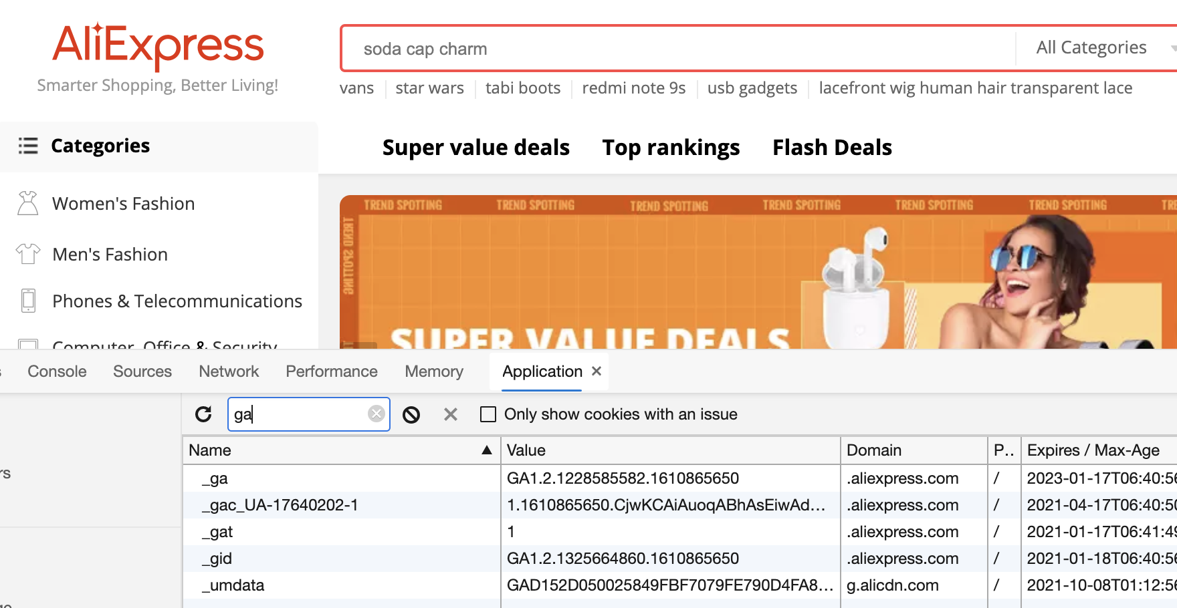
Task: Click the Phones & Telecommunications phone icon
Action: point(28,301)
